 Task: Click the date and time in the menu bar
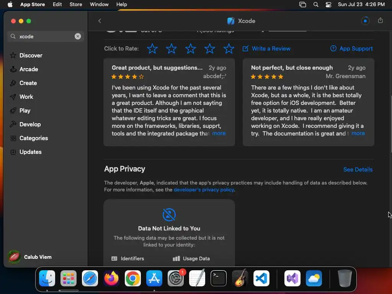pos(361,5)
